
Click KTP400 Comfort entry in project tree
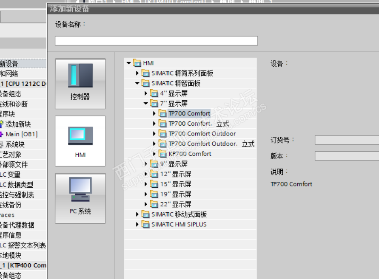pos(23,265)
